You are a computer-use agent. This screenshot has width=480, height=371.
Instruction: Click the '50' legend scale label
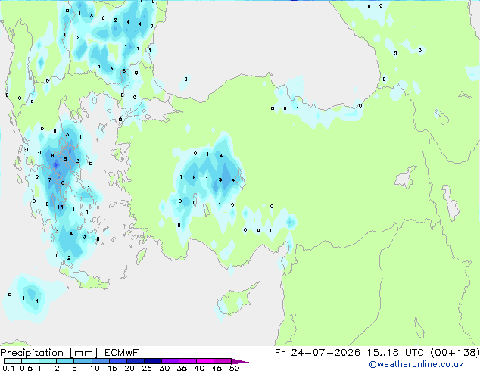click(234, 368)
